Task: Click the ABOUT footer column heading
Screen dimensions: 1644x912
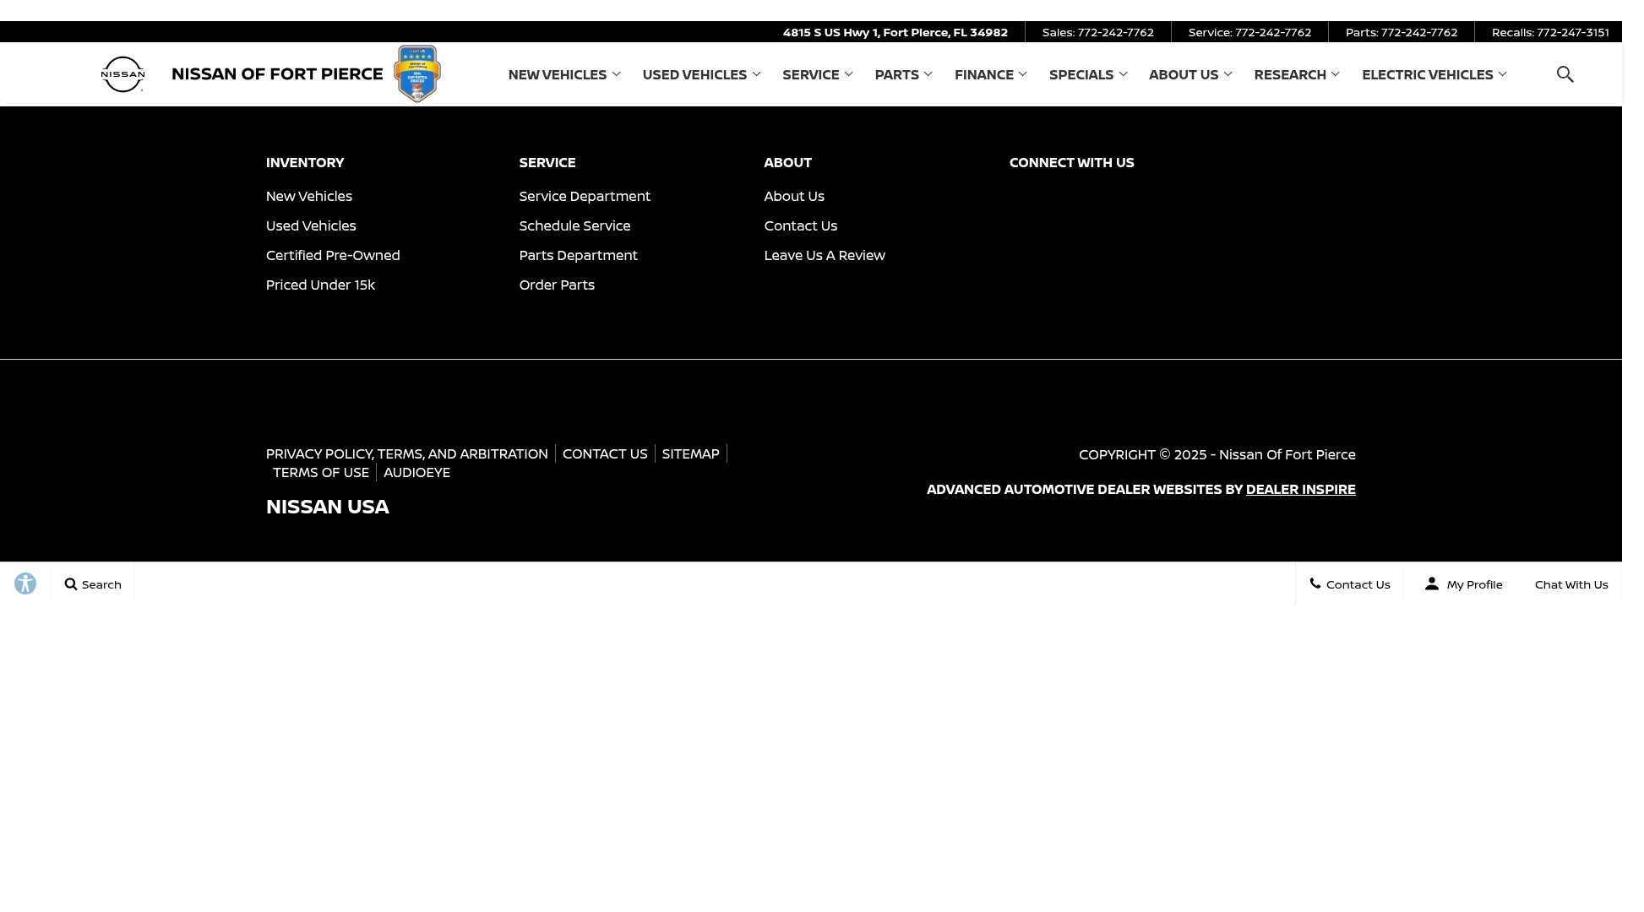Action: pos(788,162)
